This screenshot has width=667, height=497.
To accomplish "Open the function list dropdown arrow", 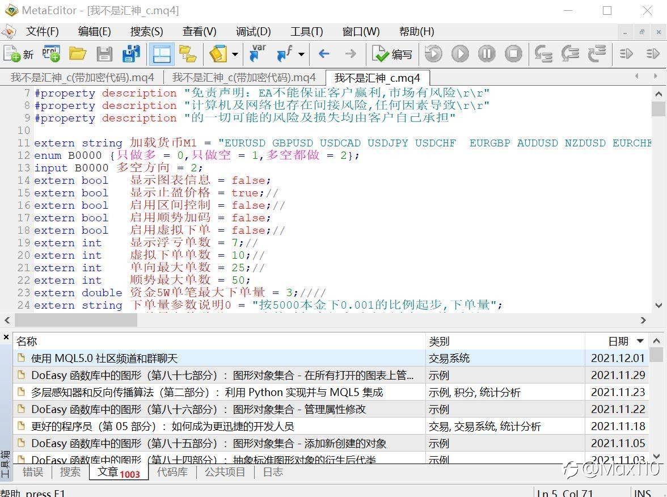I will (x=301, y=54).
